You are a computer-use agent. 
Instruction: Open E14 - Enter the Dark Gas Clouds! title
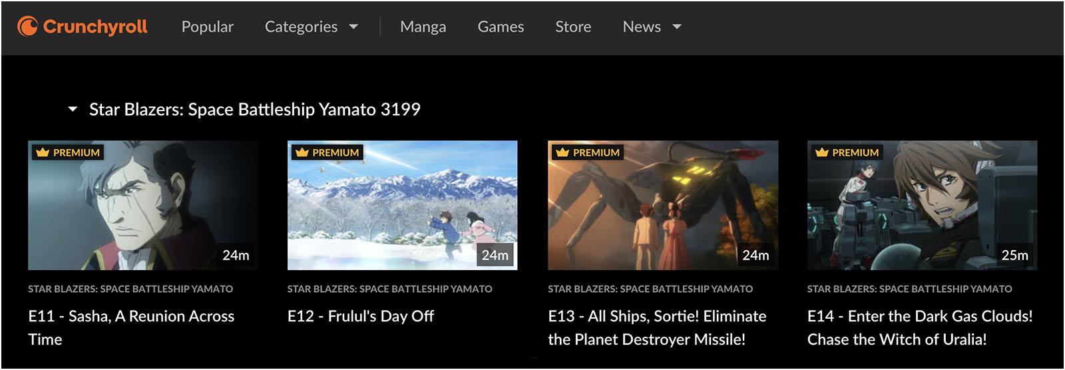click(920, 327)
